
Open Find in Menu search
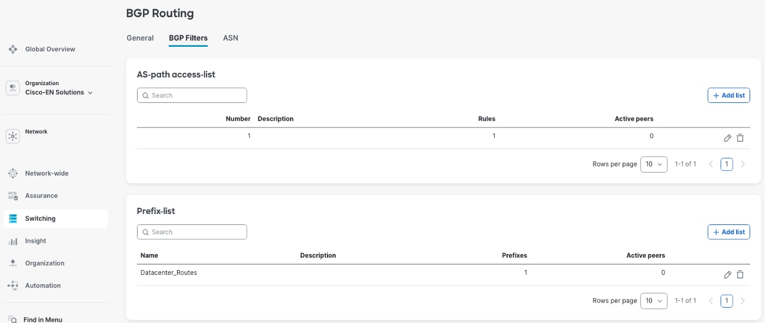[43, 319]
